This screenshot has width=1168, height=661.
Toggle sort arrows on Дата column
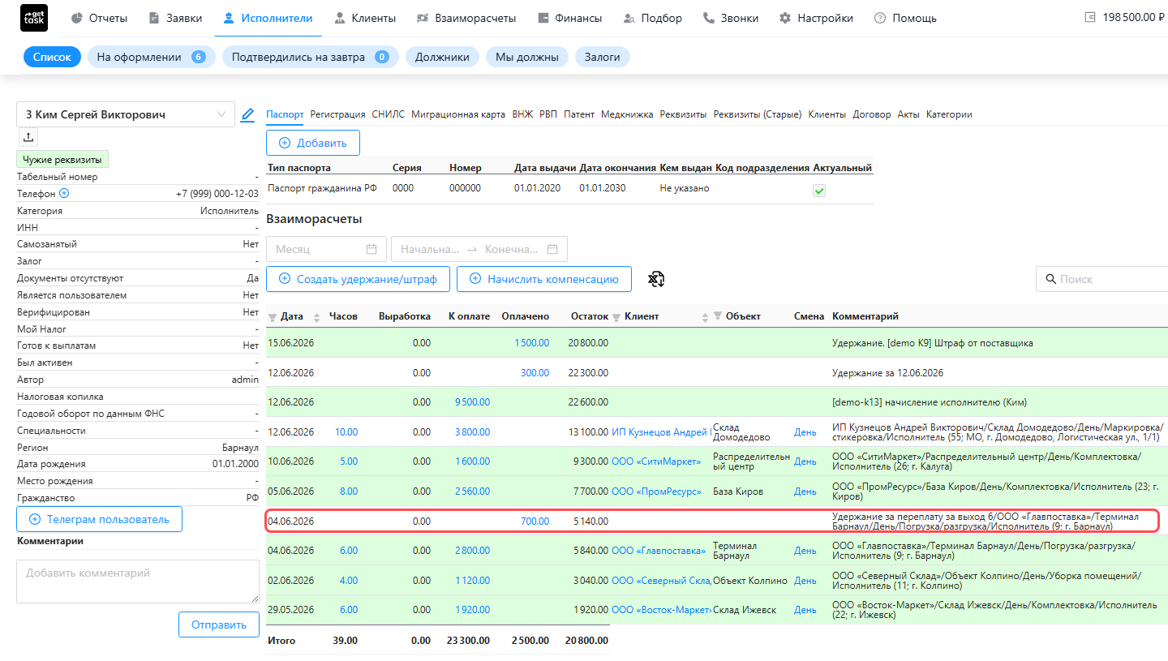click(316, 317)
